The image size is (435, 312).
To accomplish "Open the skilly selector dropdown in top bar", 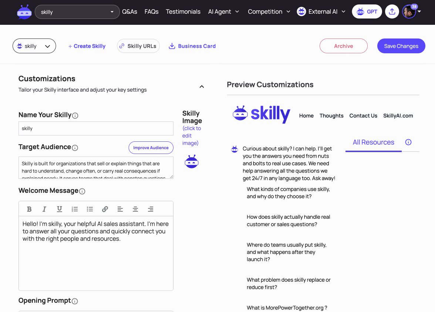I will (77, 12).
